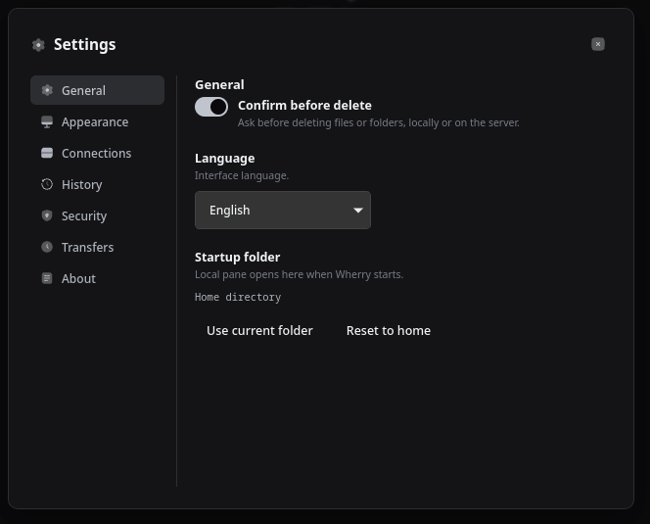650x524 pixels.
Task: Click Reset to home button
Action: (x=389, y=330)
